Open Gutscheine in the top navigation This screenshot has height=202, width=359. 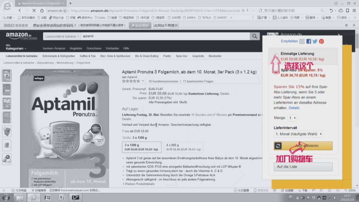pyautogui.click(x=94, y=48)
